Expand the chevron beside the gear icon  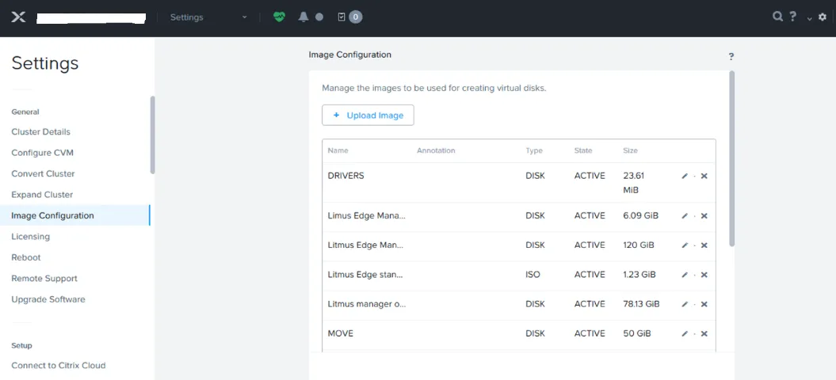coord(809,19)
